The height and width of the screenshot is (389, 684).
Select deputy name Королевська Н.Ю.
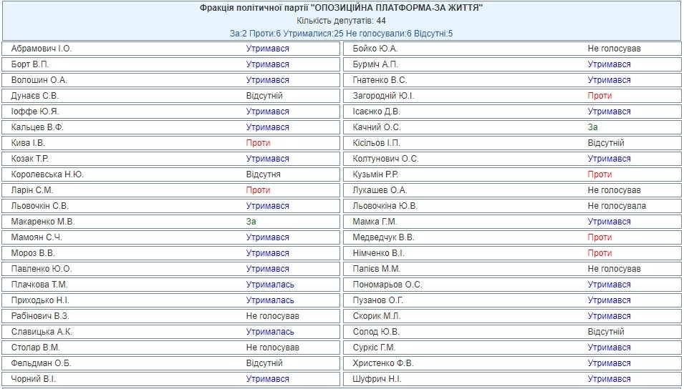[47, 174]
